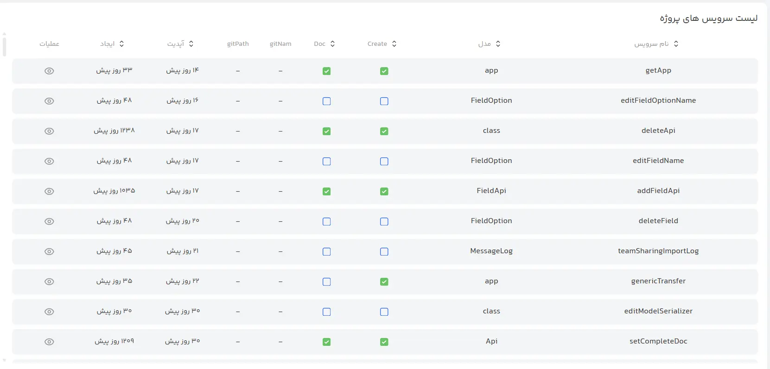
Task: Check Doc checkbox for editFieldOptionName
Action: pyautogui.click(x=326, y=101)
